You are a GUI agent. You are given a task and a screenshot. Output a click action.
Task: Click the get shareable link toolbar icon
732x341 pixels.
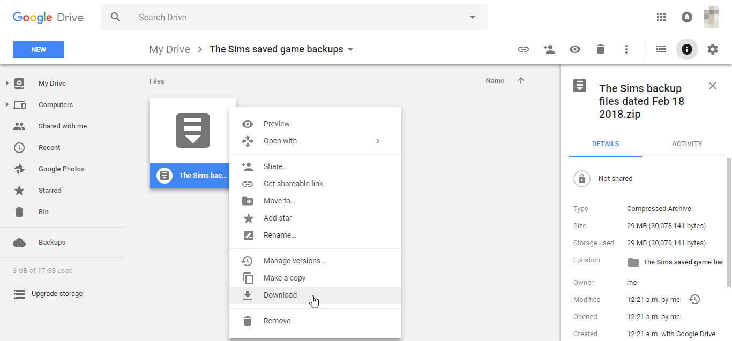pos(524,49)
